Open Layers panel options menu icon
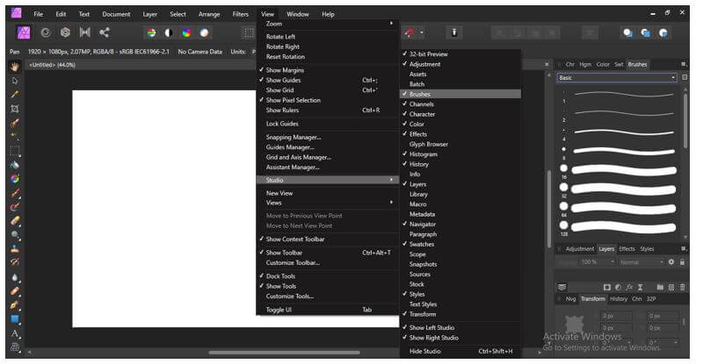The image size is (703, 364). [683, 249]
